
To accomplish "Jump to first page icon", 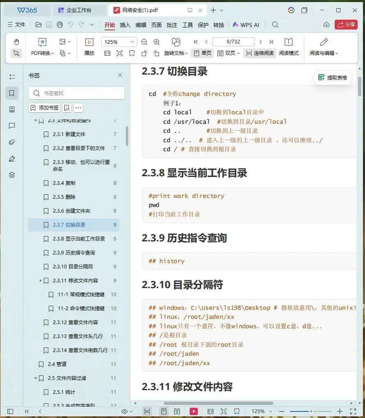I will tap(196, 42).
